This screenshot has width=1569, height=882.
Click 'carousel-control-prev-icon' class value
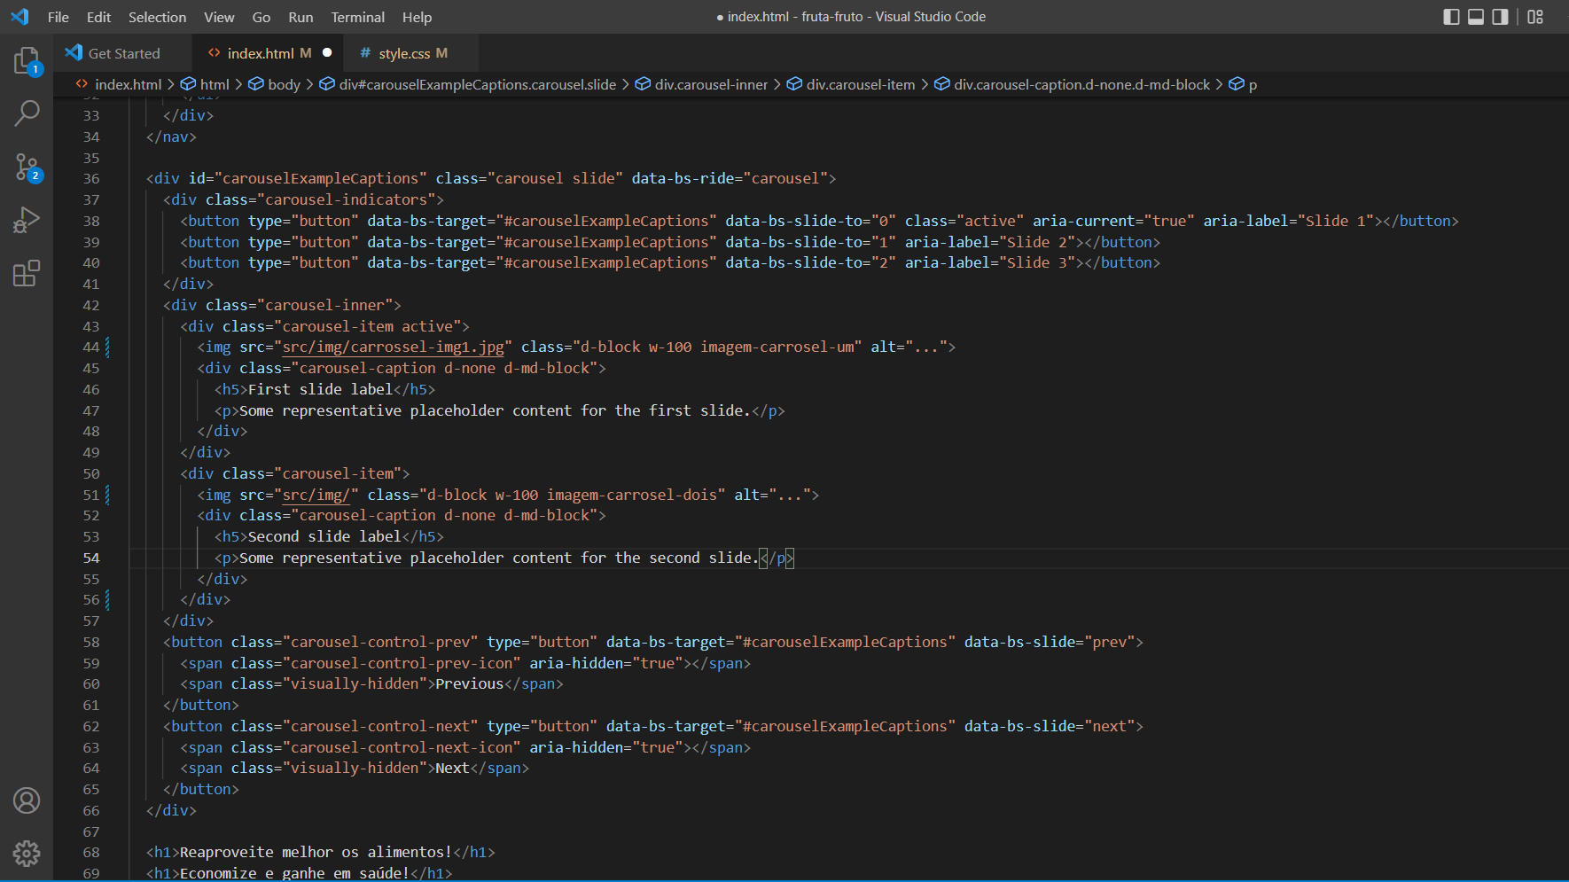tap(402, 663)
